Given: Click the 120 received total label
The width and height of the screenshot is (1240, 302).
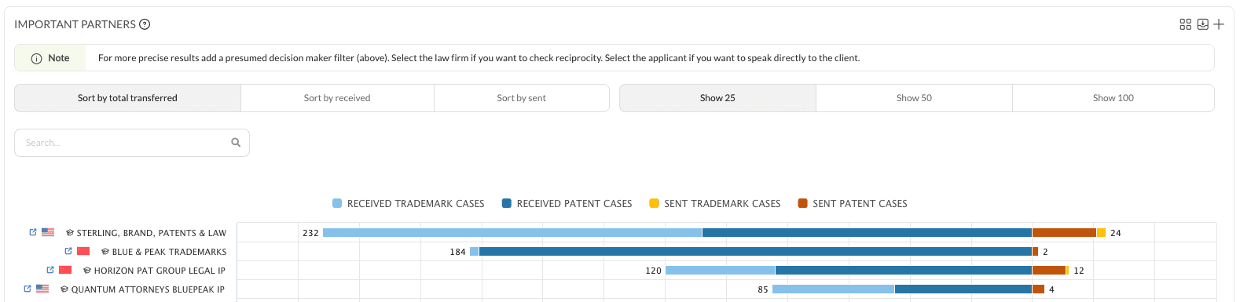Looking at the screenshot, I should [x=653, y=271].
